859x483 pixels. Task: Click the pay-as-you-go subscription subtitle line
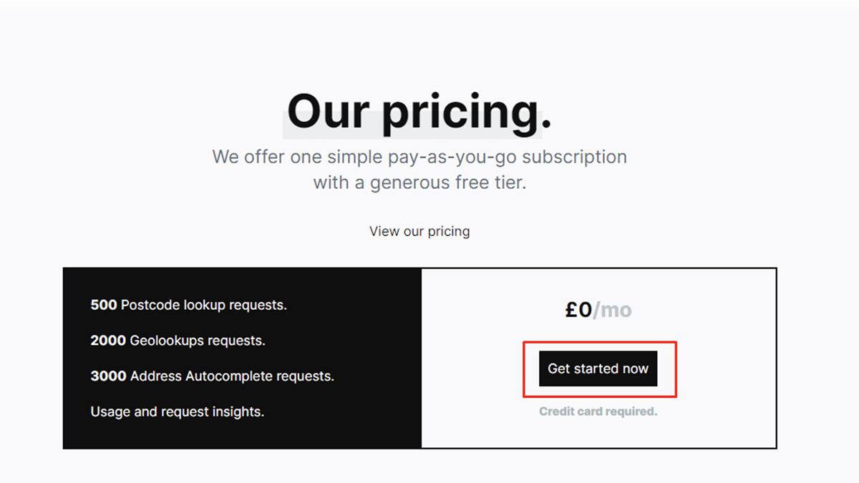pos(419,157)
